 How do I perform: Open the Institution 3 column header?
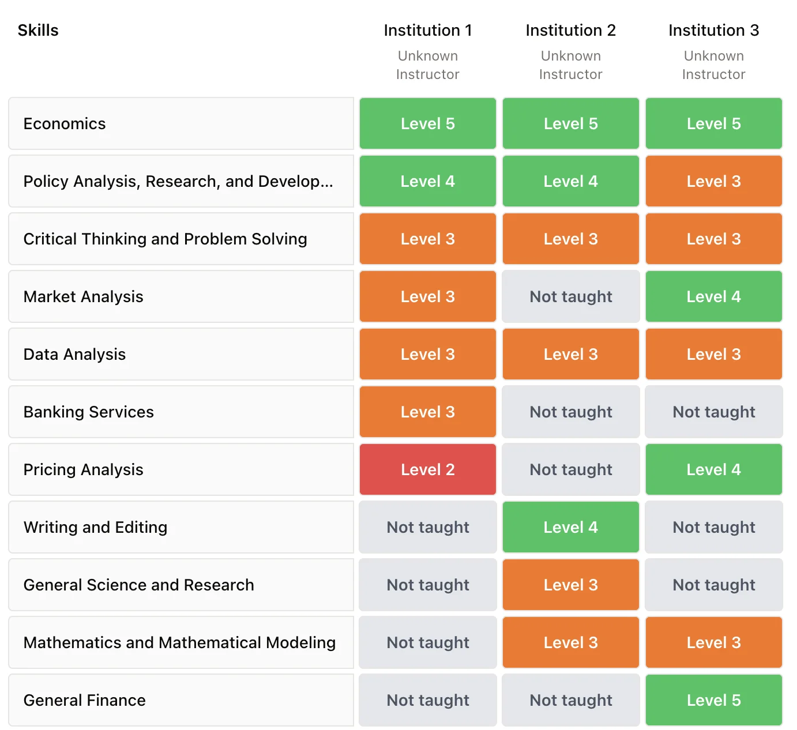(x=713, y=30)
